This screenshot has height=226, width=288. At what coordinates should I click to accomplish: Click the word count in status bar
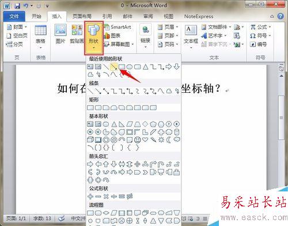pos(42,219)
